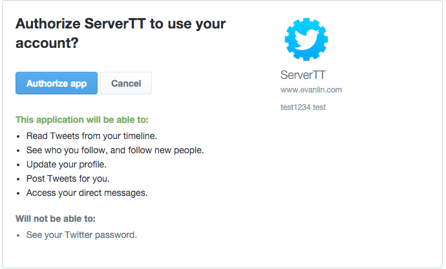Click 'See who you follow' permission line
446x269 pixels.
[x=115, y=150]
